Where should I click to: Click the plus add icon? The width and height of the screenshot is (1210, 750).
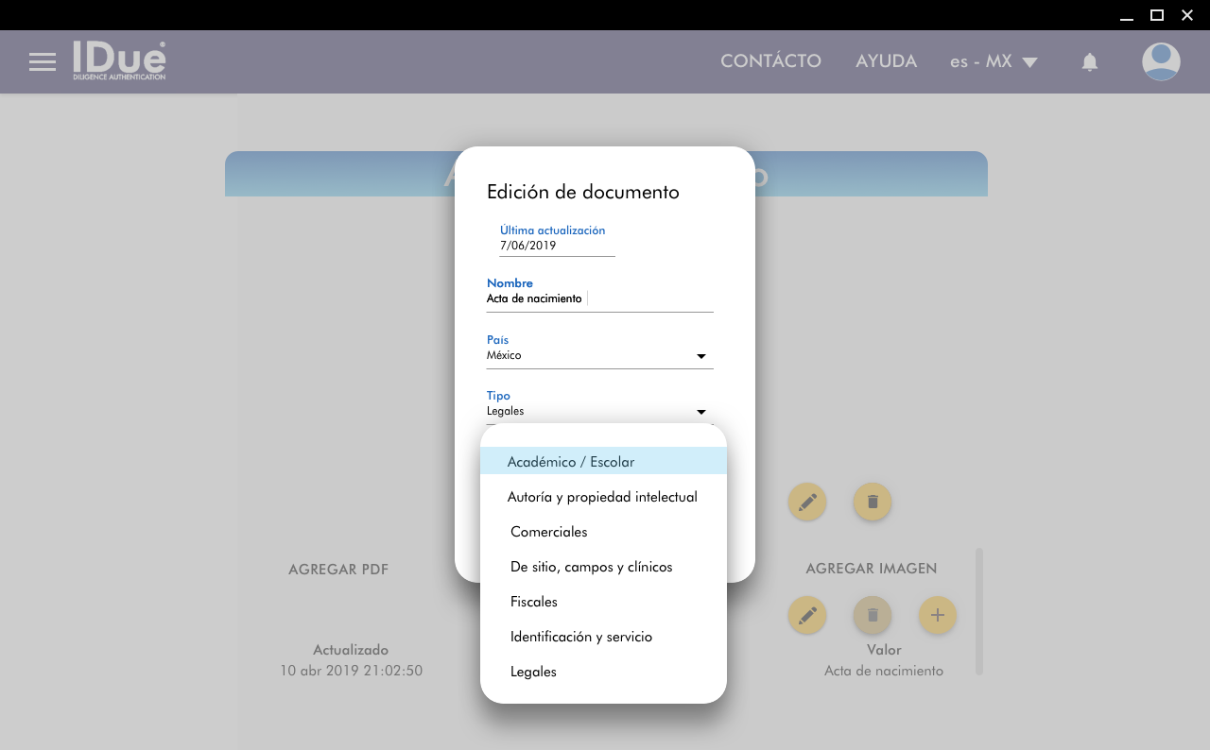coord(937,616)
